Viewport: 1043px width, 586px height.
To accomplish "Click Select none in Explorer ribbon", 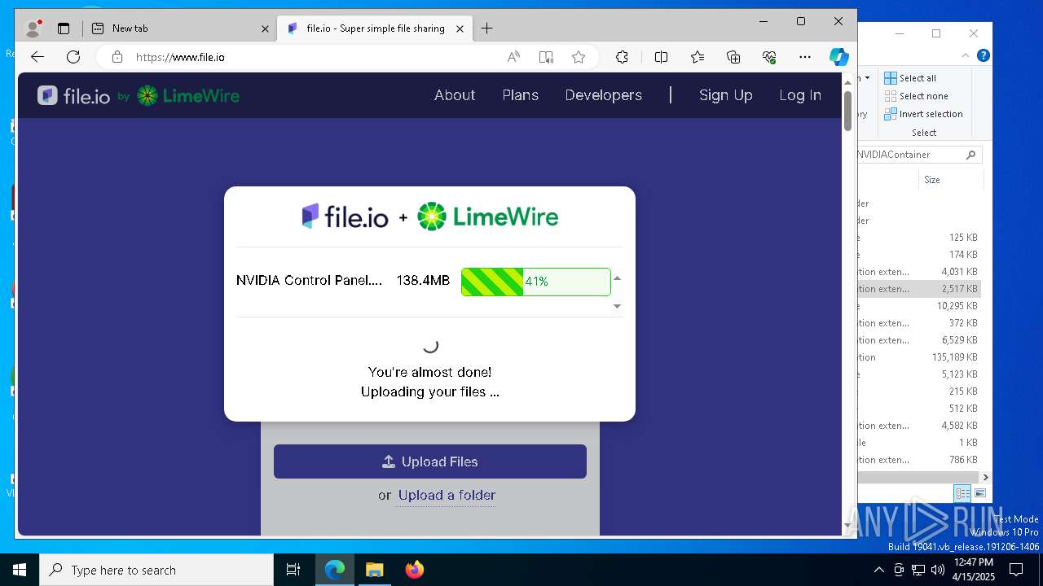I will tap(916, 96).
